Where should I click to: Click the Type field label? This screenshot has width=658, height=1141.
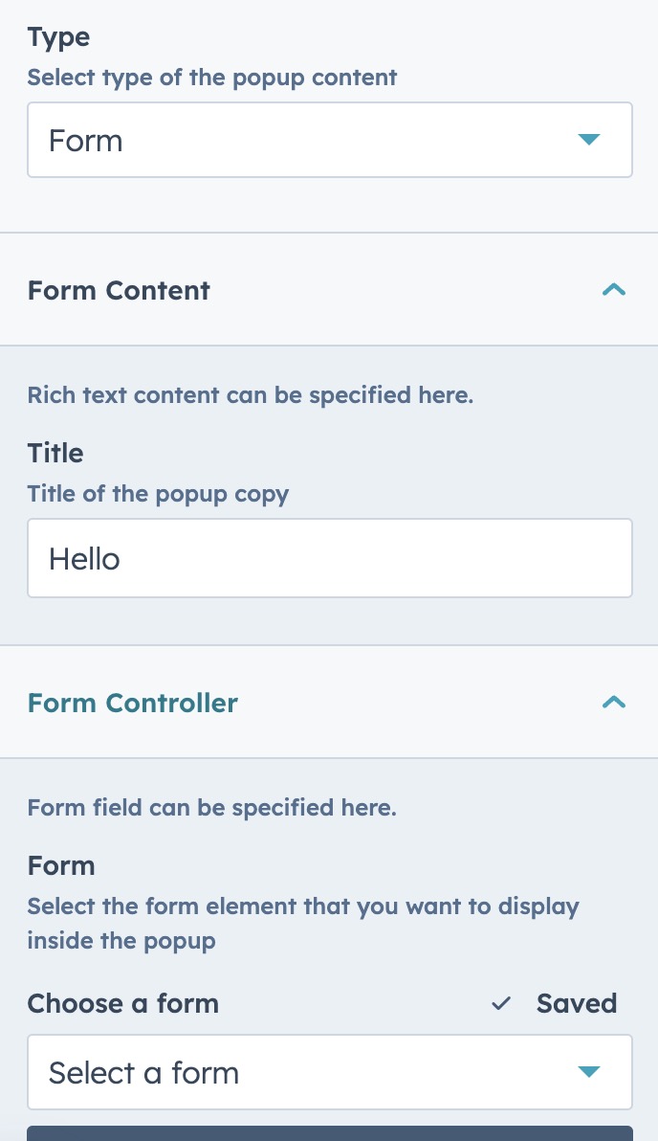[58, 37]
